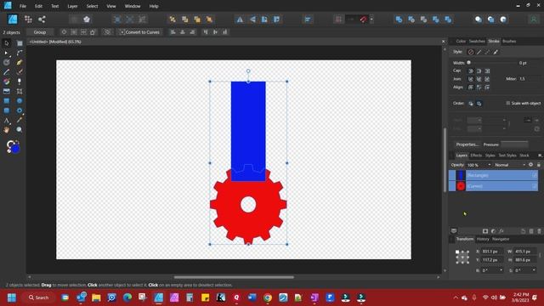
Task: Select the Node tool
Action: pyautogui.click(x=7, y=53)
